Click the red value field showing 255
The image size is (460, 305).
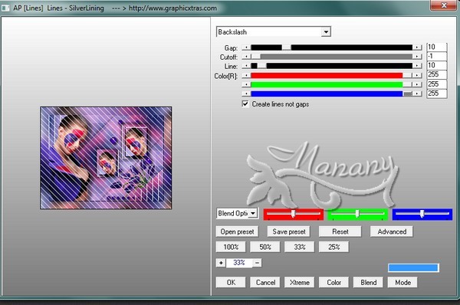pyautogui.click(x=436, y=74)
